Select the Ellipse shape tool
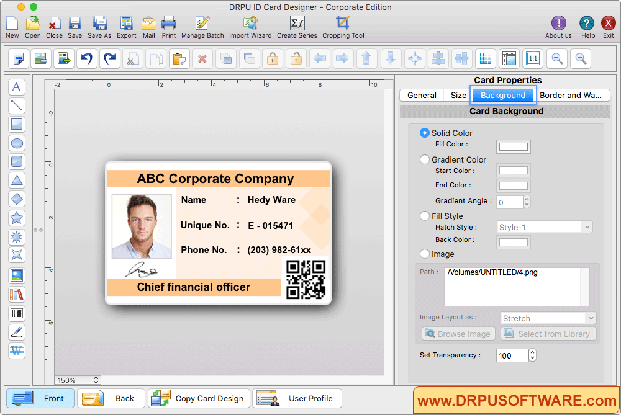The width and height of the screenshot is (621, 415). pyautogui.click(x=17, y=143)
